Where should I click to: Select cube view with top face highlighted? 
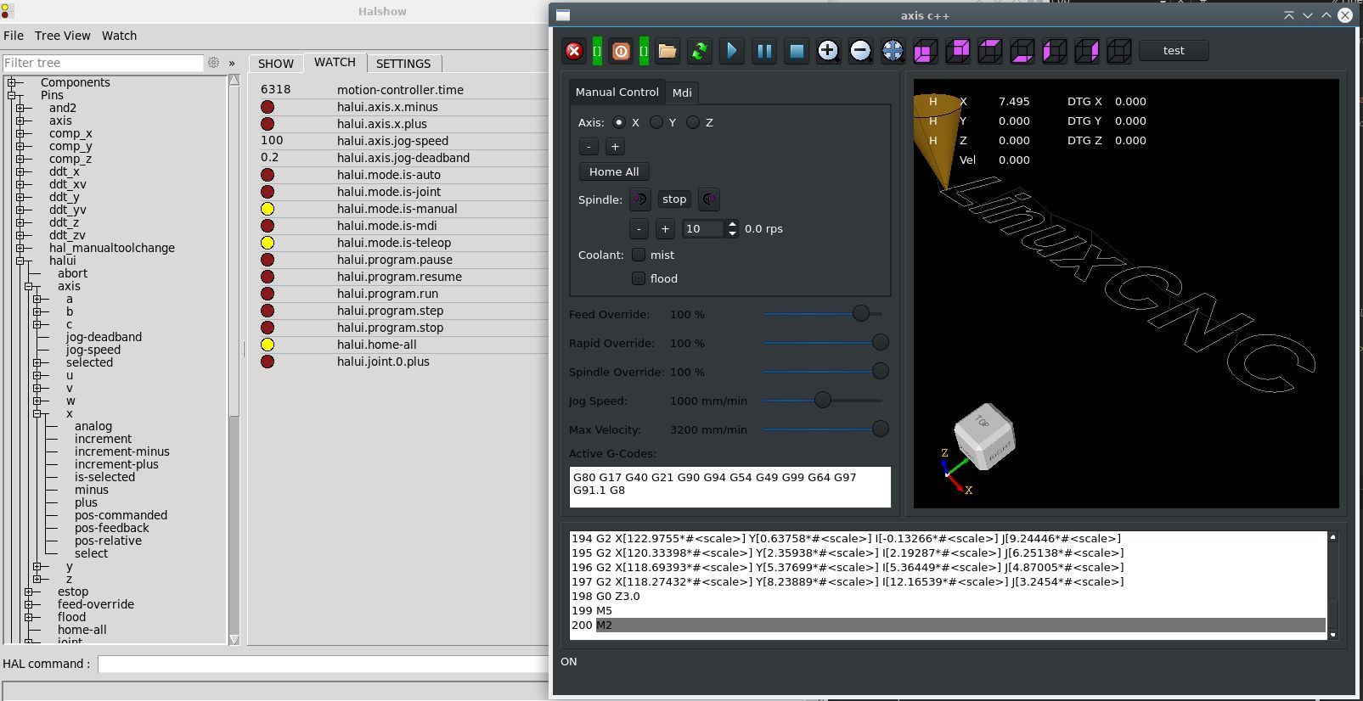[990, 51]
